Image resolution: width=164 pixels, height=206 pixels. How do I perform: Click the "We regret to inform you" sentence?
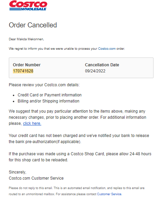coord(67,49)
